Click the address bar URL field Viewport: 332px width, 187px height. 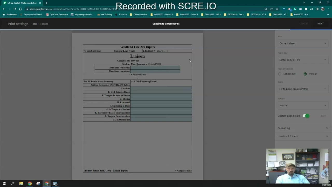(145, 9)
